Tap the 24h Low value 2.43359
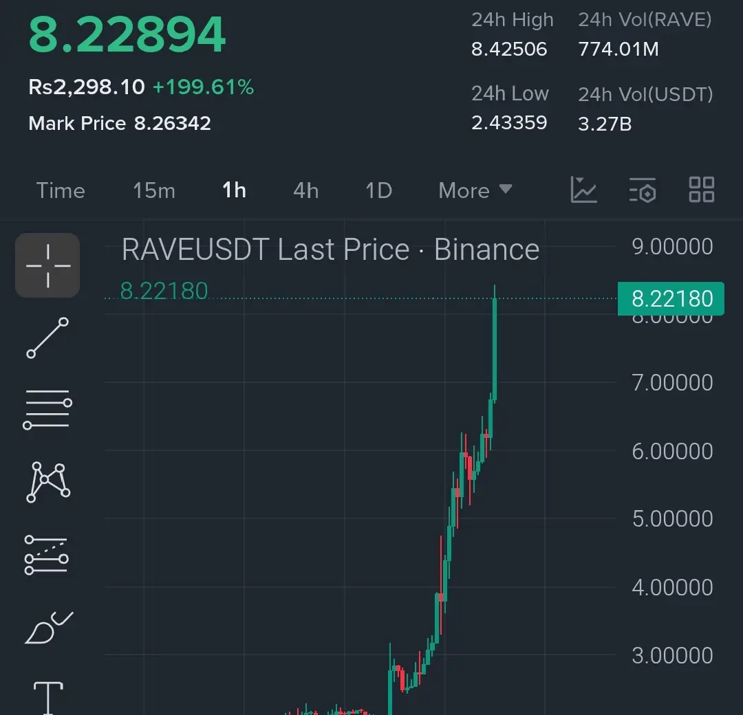The image size is (743, 715). pos(509,123)
